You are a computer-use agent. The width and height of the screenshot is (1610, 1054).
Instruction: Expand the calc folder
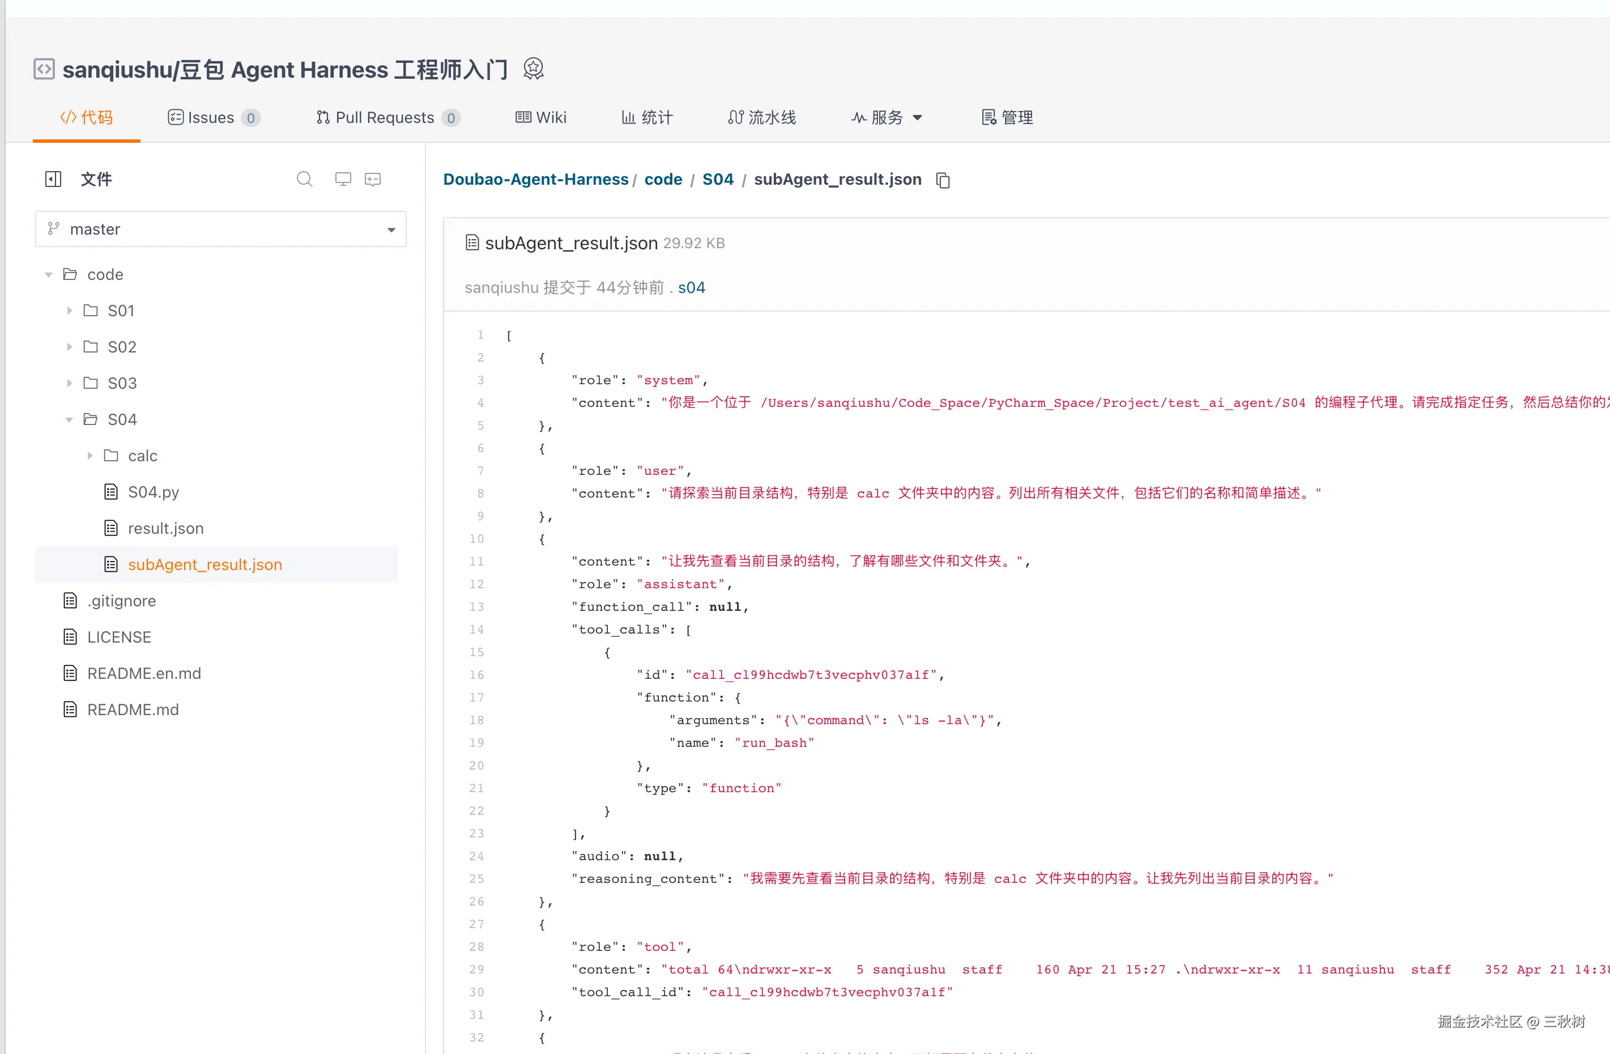coord(90,456)
